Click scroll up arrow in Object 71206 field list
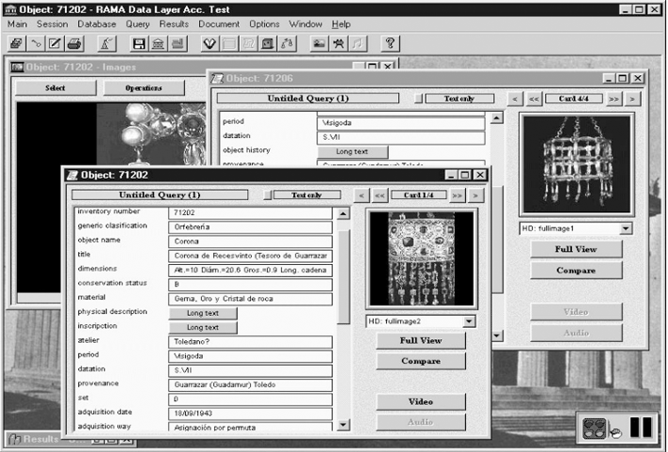 tap(497, 117)
